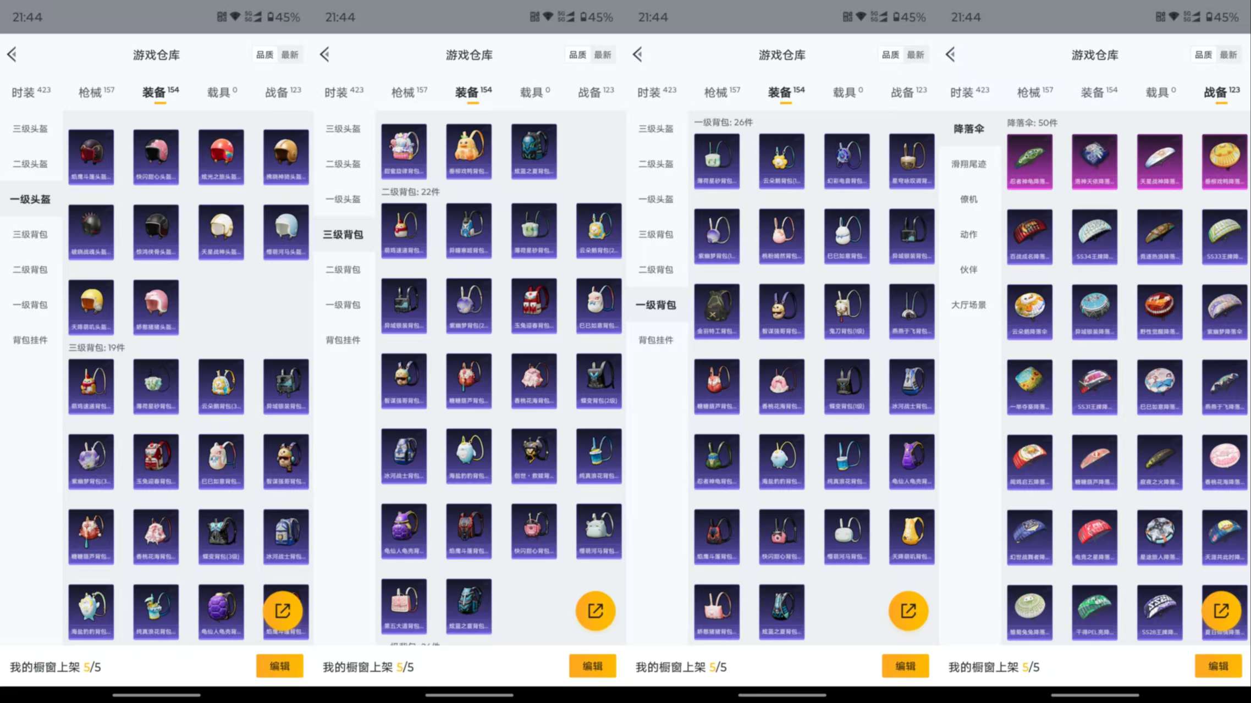Select the 僚机 sidebar category

coord(968,199)
